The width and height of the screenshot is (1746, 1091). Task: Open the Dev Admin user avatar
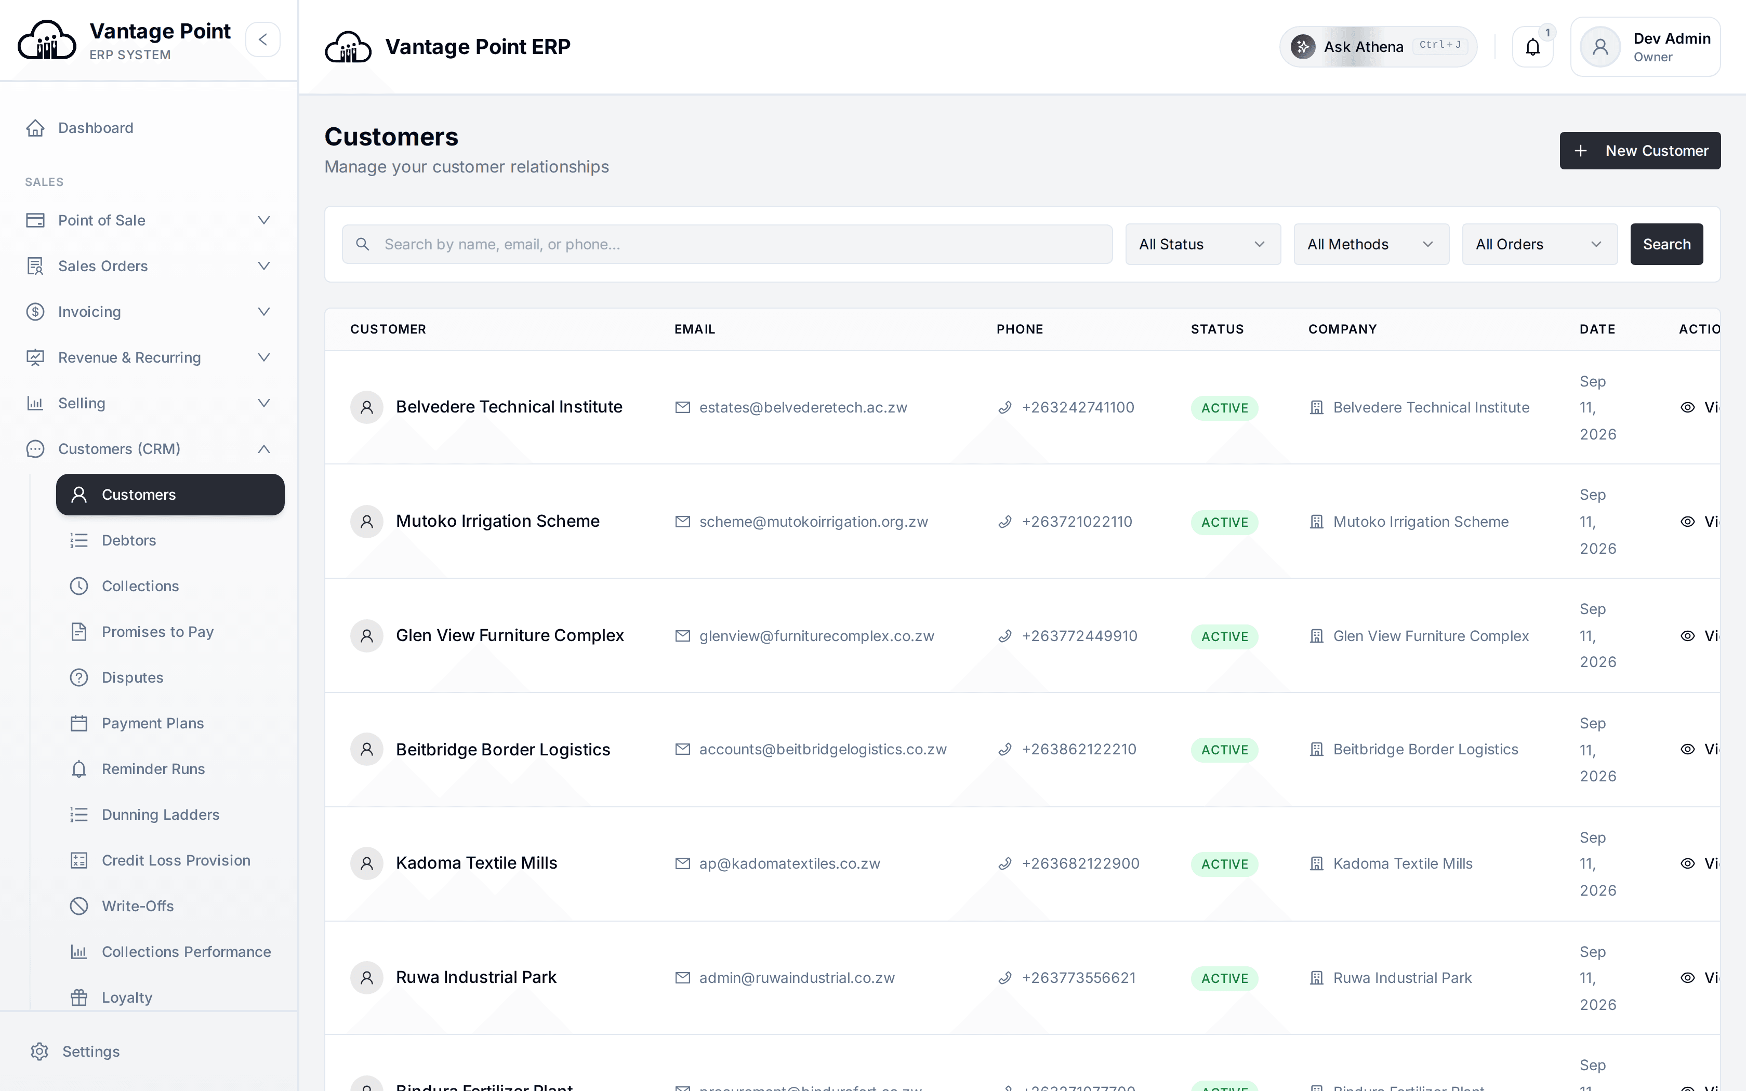1599,48
